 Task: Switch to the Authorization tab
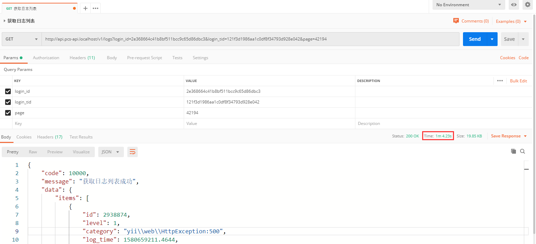[46, 58]
